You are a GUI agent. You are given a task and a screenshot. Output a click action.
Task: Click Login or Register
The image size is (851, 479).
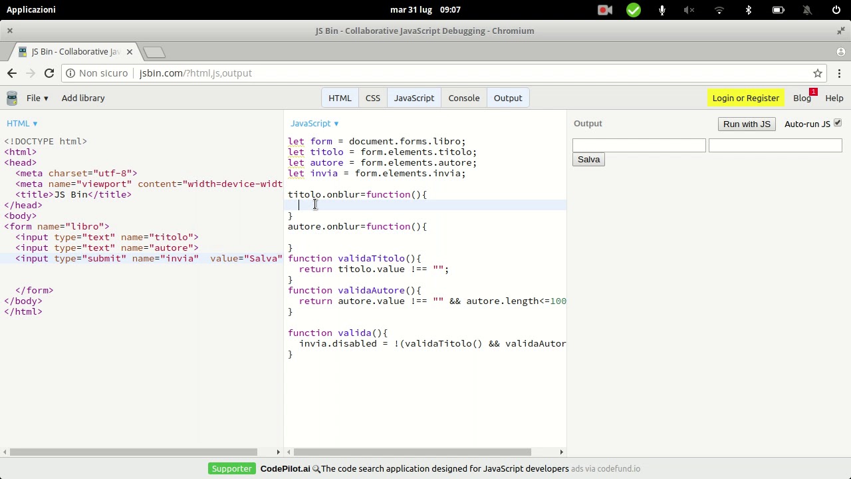[x=746, y=98]
